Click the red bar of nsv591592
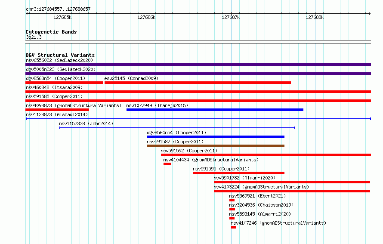 point(266,155)
